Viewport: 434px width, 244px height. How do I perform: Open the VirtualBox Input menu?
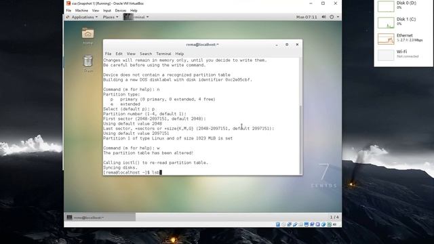point(107,11)
